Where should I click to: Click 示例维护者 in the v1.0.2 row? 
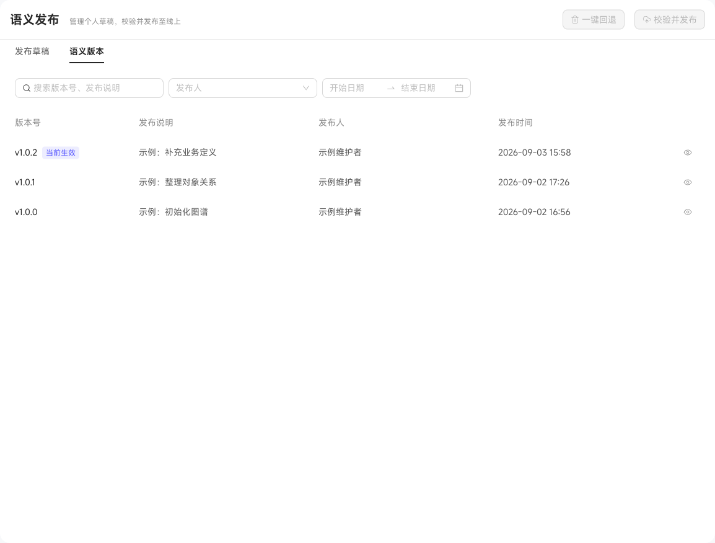[340, 152]
